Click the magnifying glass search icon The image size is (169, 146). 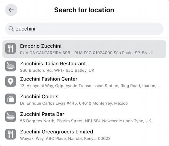(x=11, y=29)
